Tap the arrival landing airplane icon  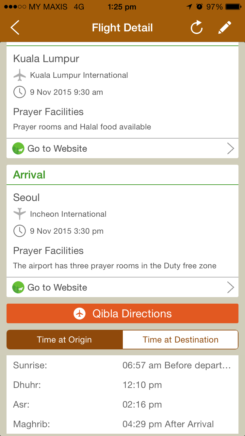(x=20, y=214)
